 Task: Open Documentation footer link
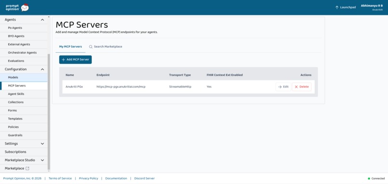coord(116,178)
